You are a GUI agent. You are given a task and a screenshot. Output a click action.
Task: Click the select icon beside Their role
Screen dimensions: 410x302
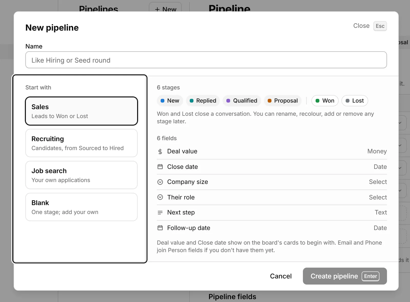click(x=160, y=197)
